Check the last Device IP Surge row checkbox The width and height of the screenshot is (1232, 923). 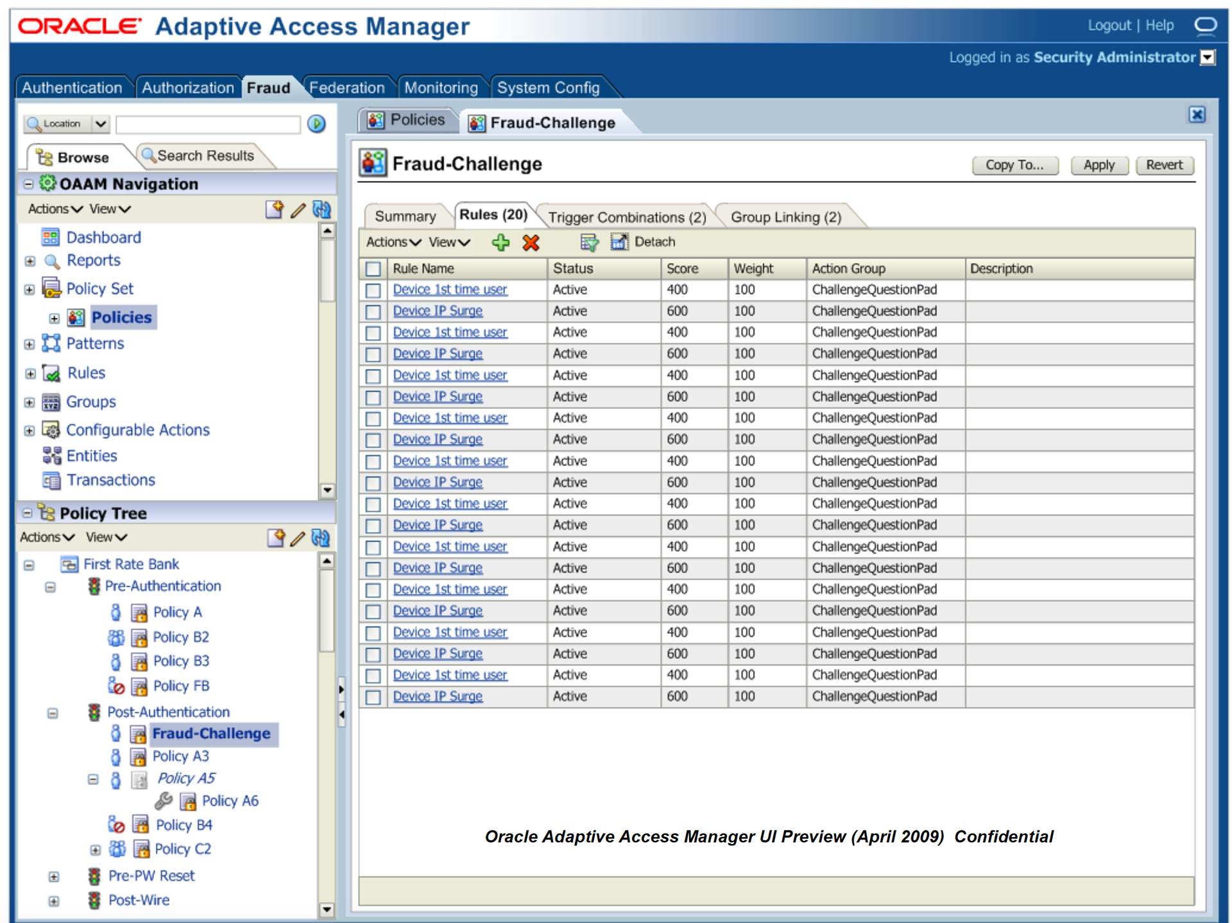(x=373, y=697)
